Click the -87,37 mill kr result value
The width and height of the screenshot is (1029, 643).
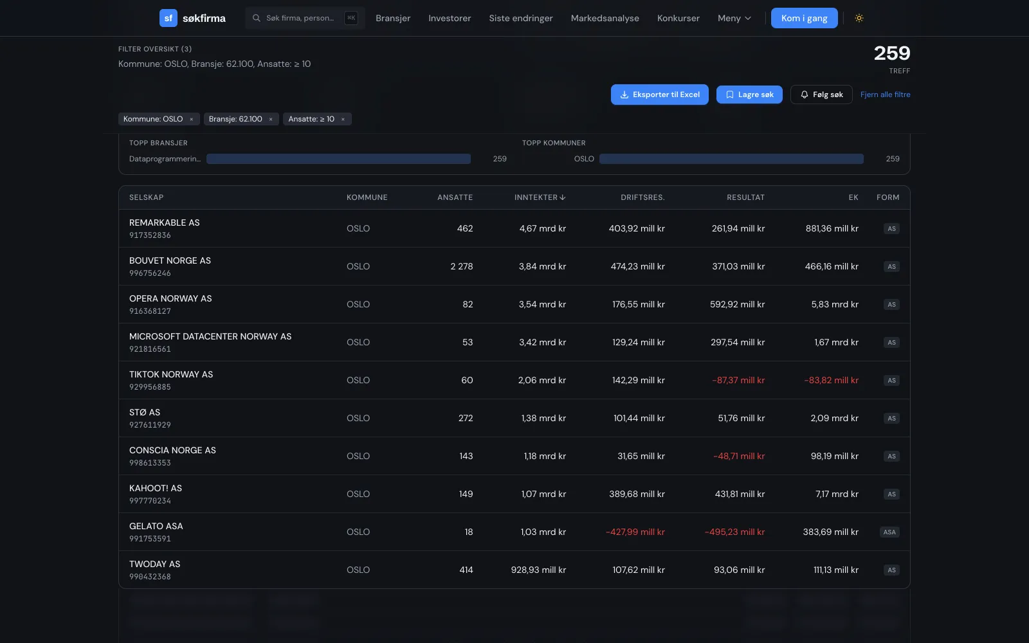click(738, 380)
